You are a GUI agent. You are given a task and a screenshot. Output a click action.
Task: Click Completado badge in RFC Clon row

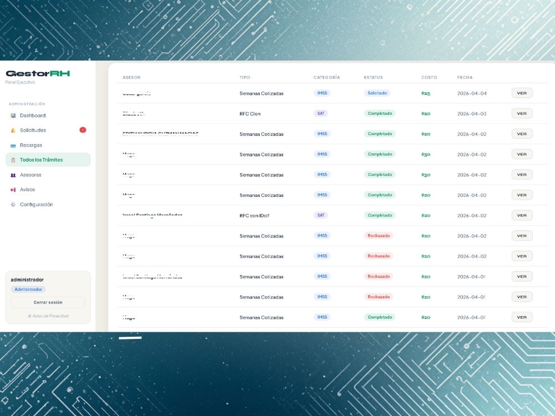[380, 114]
